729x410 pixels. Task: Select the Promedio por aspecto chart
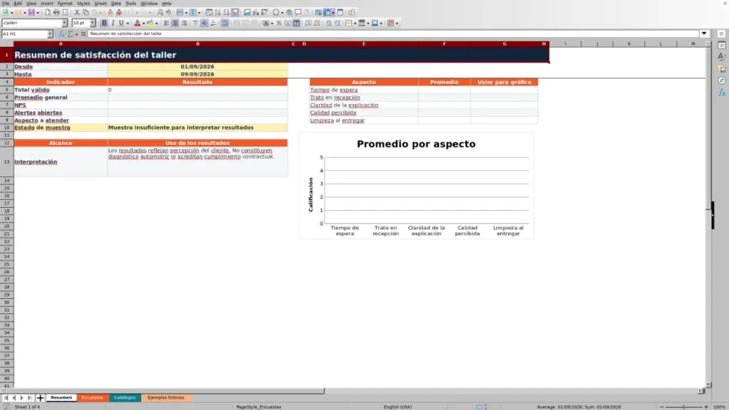tap(416, 186)
